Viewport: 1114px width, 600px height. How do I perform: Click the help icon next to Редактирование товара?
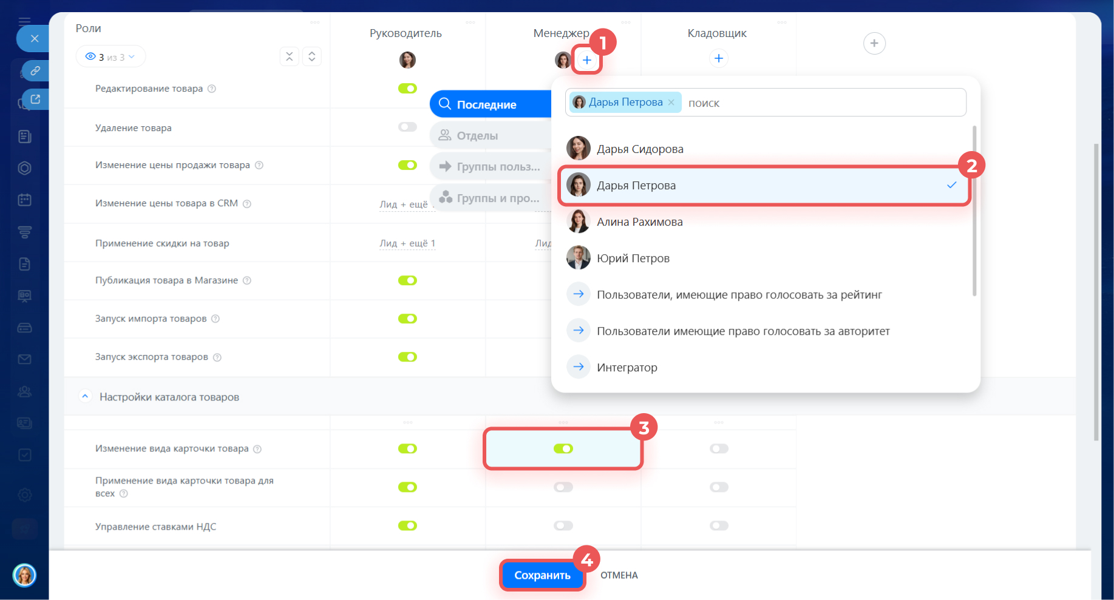pos(212,89)
